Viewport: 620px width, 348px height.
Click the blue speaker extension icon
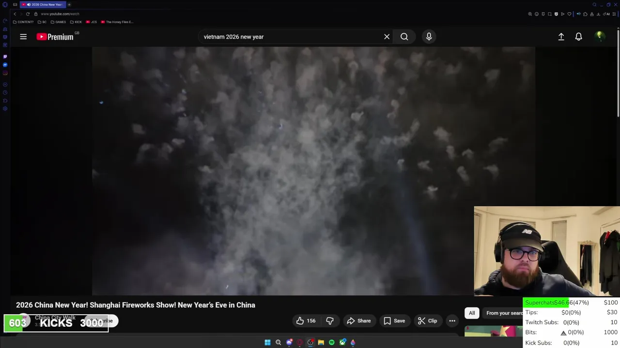(578, 14)
